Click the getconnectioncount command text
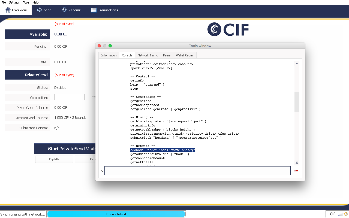This screenshot has width=349, height=218. coord(148,158)
